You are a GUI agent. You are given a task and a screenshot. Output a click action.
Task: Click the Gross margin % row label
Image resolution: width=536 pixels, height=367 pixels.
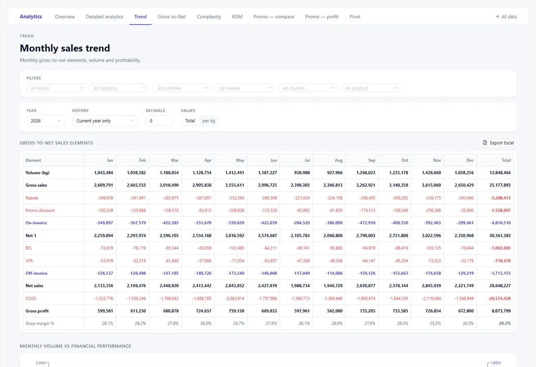tap(40, 323)
